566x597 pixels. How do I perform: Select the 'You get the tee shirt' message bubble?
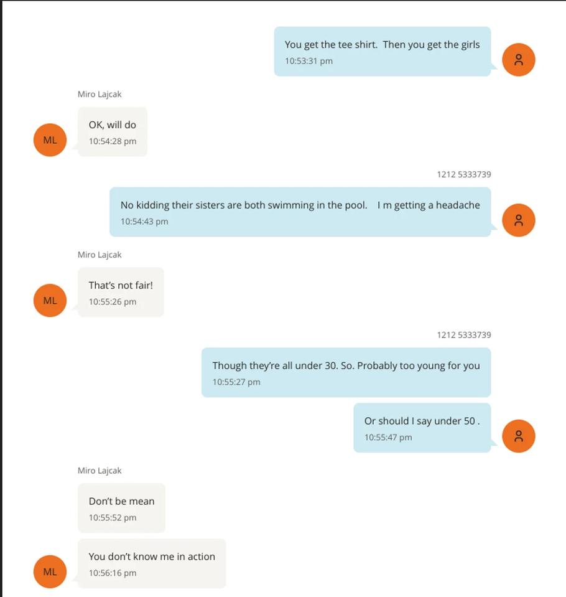point(382,52)
